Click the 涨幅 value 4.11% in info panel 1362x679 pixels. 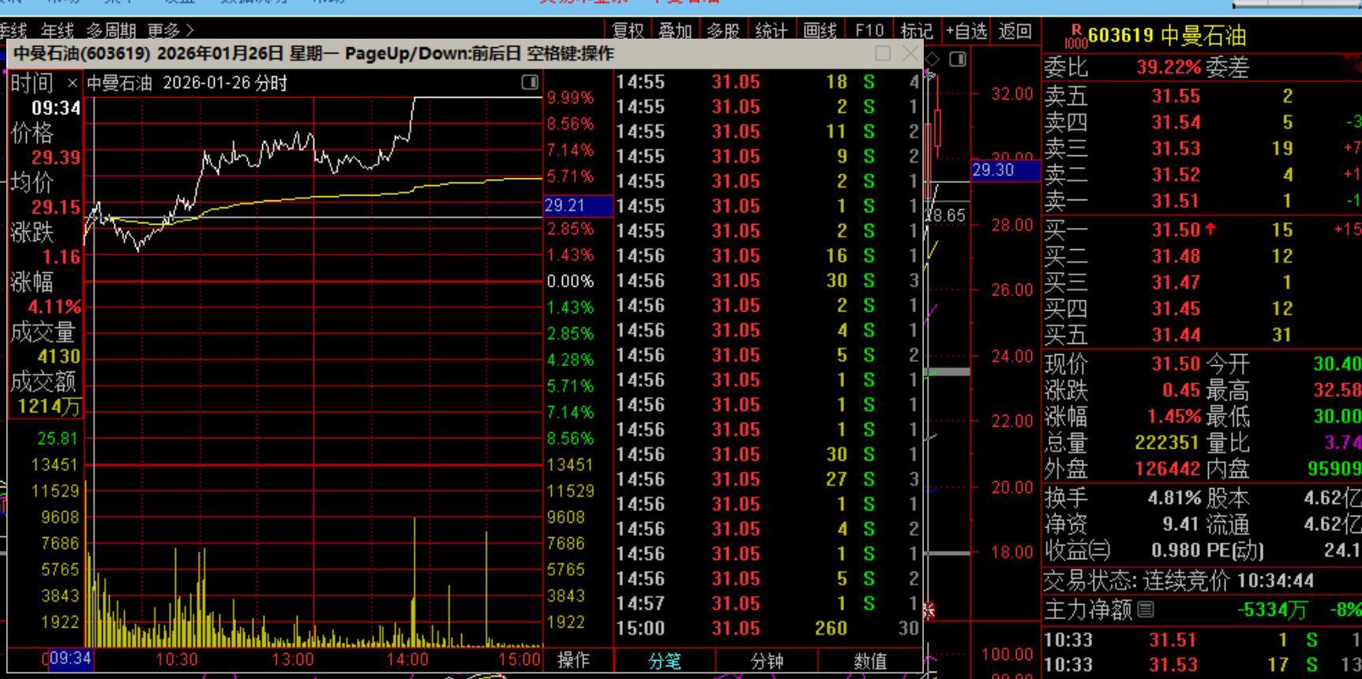(54, 307)
